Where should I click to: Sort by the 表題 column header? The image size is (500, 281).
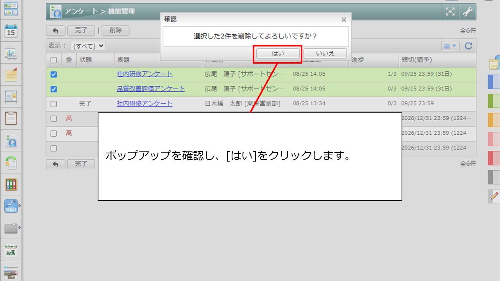(123, 60)
